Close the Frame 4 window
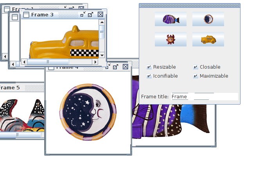 (x=126, y=67)
